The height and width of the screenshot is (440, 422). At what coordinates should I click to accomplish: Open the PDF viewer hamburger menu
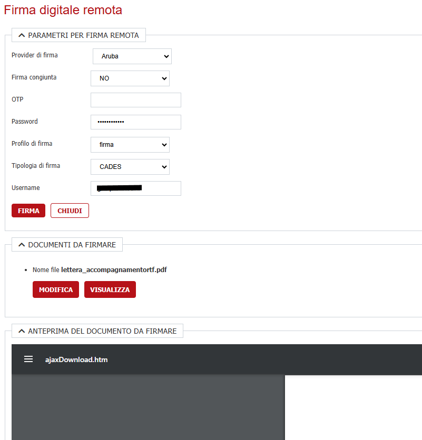28,359
